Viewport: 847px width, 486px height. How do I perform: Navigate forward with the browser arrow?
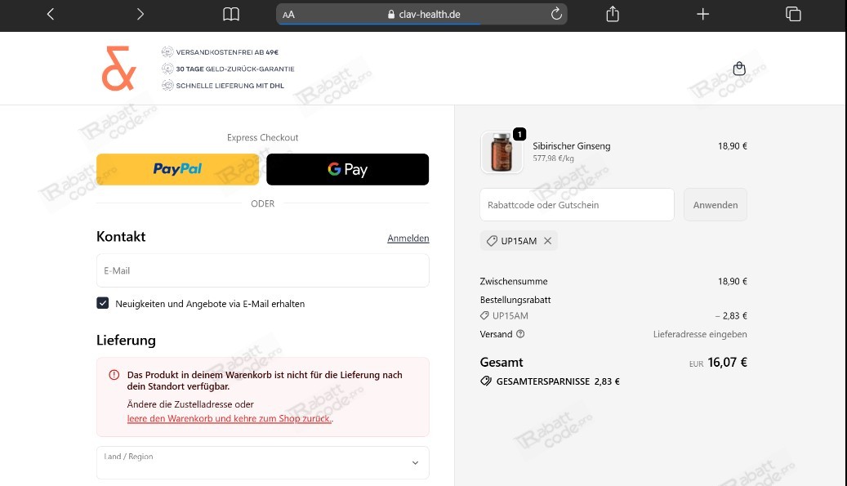click(140, 14)
